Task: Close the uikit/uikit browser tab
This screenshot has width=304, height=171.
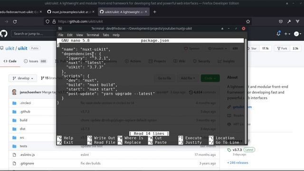Action: [146, 12]
